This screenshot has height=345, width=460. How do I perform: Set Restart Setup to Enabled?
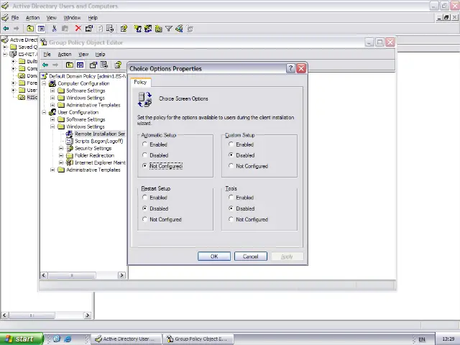tap(144, 198)
